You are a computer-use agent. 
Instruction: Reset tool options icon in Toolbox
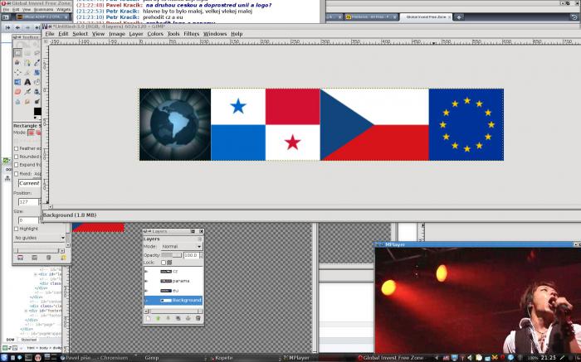63,258
